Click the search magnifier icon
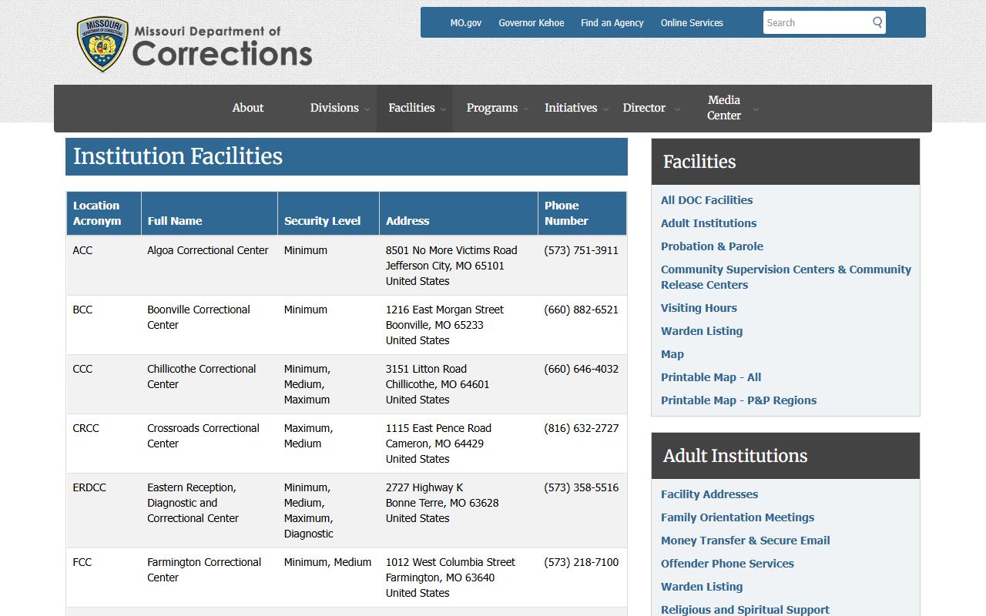Viewport: 986px width, 616px height. [877, 22]
